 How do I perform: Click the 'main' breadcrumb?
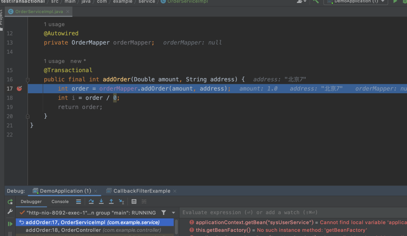point(70,2)
